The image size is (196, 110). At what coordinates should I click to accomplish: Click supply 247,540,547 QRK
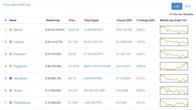pyautogui.click(x=94, y=90)
